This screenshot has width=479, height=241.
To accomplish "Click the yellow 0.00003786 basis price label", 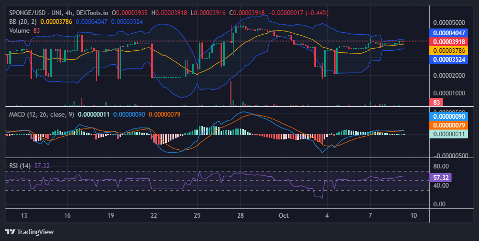I will tap(449, 51).
